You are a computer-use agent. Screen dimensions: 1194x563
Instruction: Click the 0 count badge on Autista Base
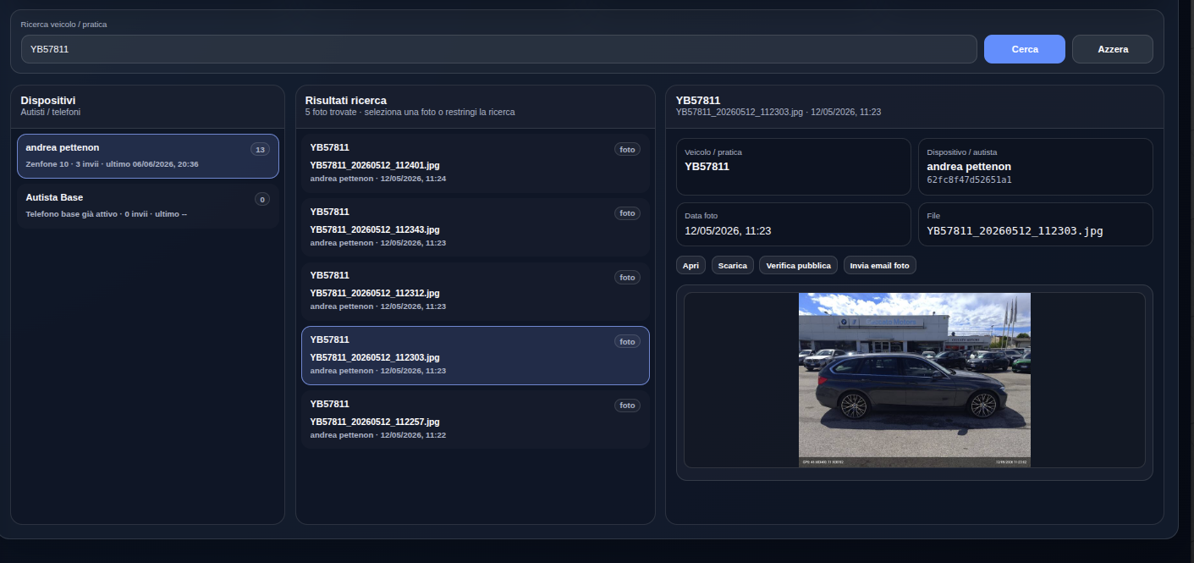262,200
